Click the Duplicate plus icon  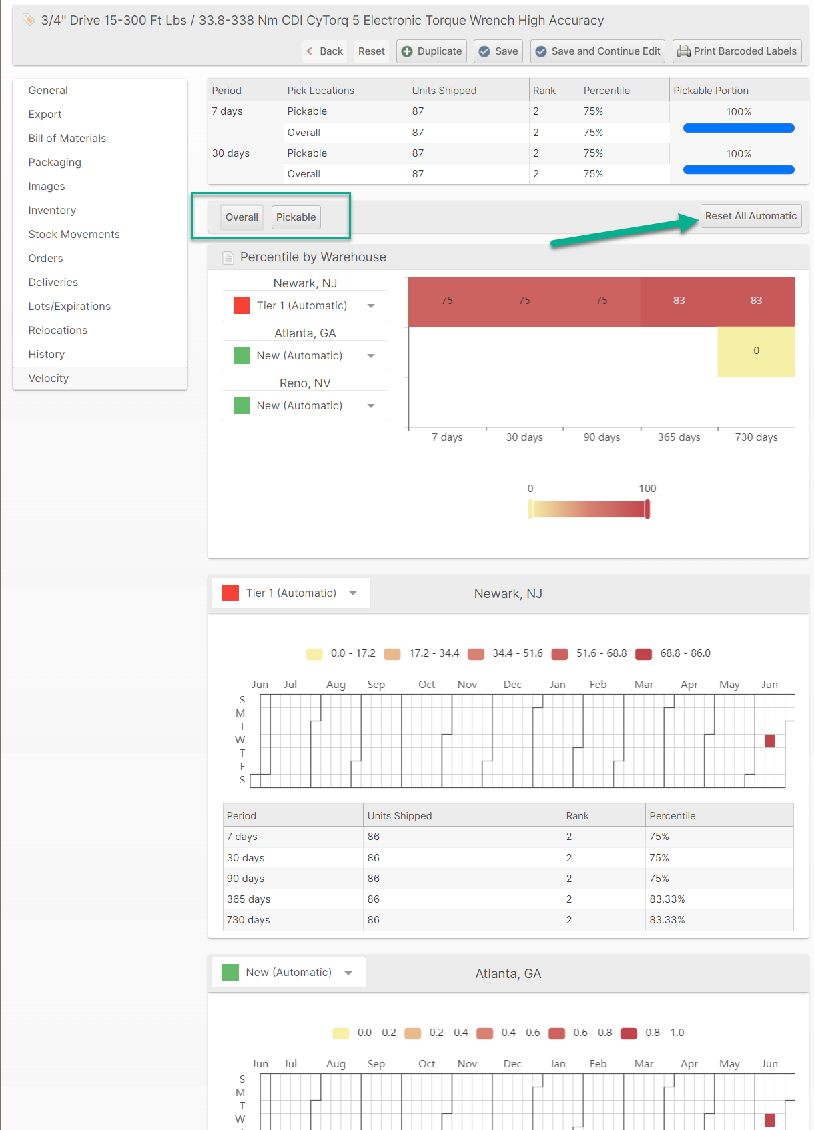[407, 51]
